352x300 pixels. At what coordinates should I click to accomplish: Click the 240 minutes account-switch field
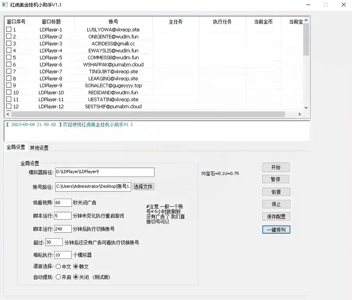pos(63,228)
